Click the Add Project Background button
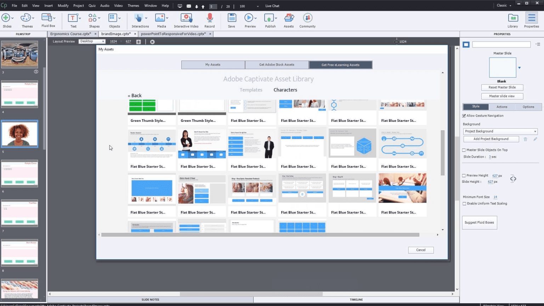544x306 pixels. [491, 139]
